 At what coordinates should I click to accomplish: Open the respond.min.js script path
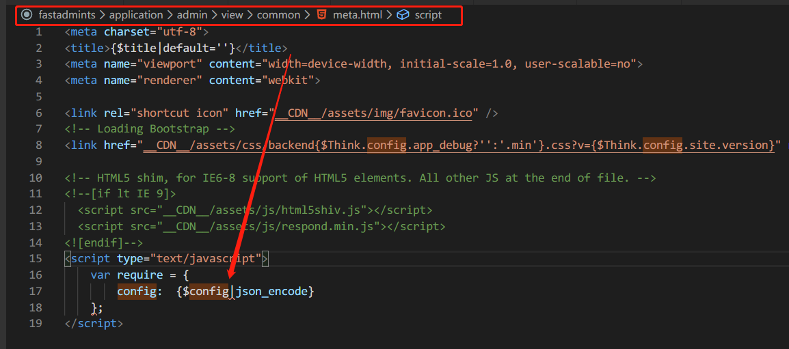(x=268, y=226)
